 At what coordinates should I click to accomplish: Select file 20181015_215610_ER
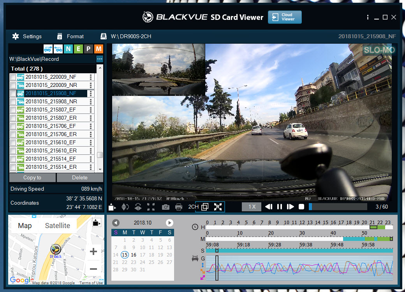point(51,151)
